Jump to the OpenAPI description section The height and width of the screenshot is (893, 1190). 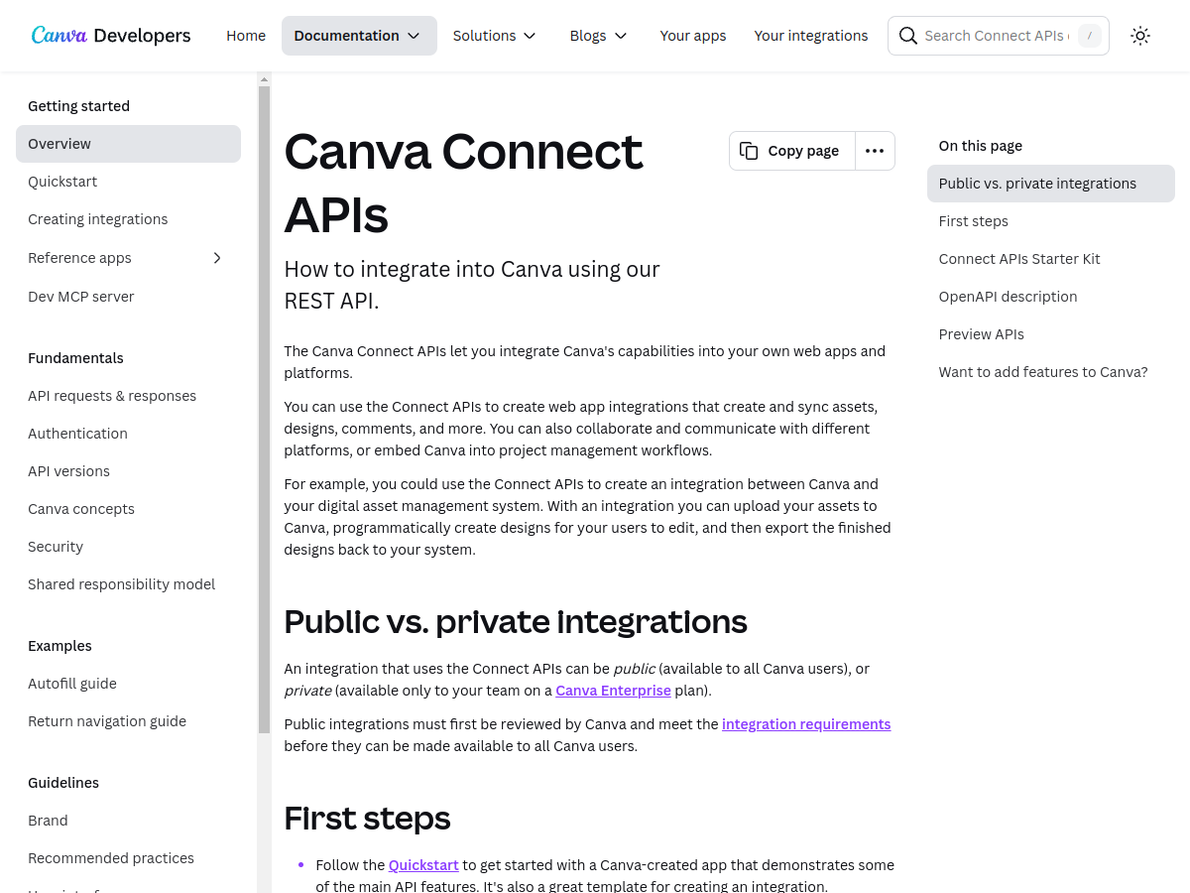[1008, 296]
